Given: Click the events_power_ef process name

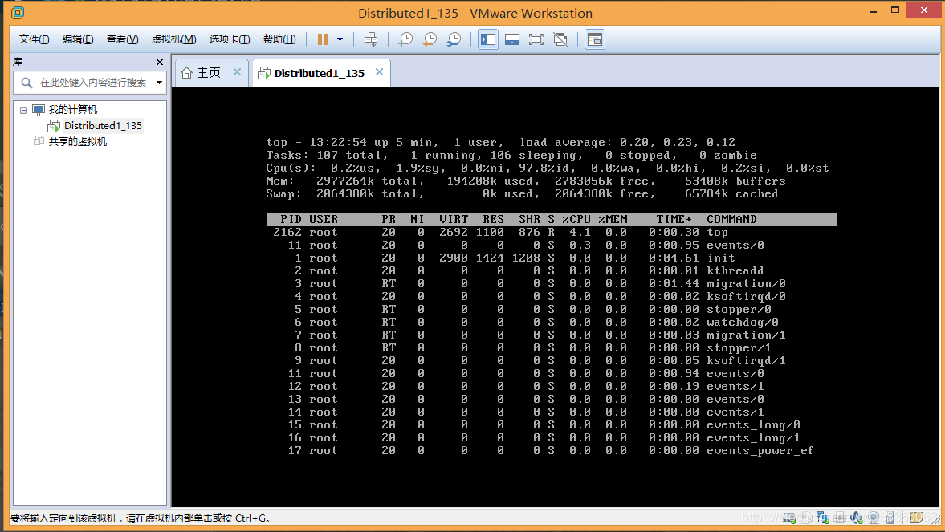Looking at the screenshot, I should 760,451.
